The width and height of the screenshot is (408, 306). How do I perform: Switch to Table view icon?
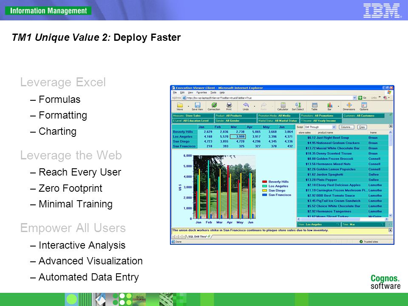tap(314, 105)
